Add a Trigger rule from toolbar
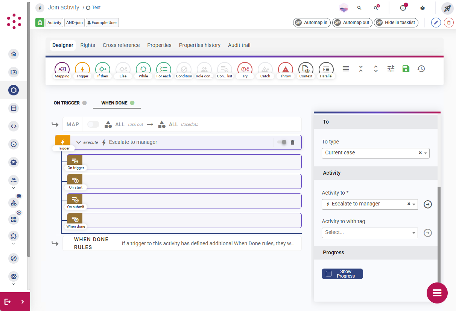Viewport: 456px width, 311px height. [82, 70]
